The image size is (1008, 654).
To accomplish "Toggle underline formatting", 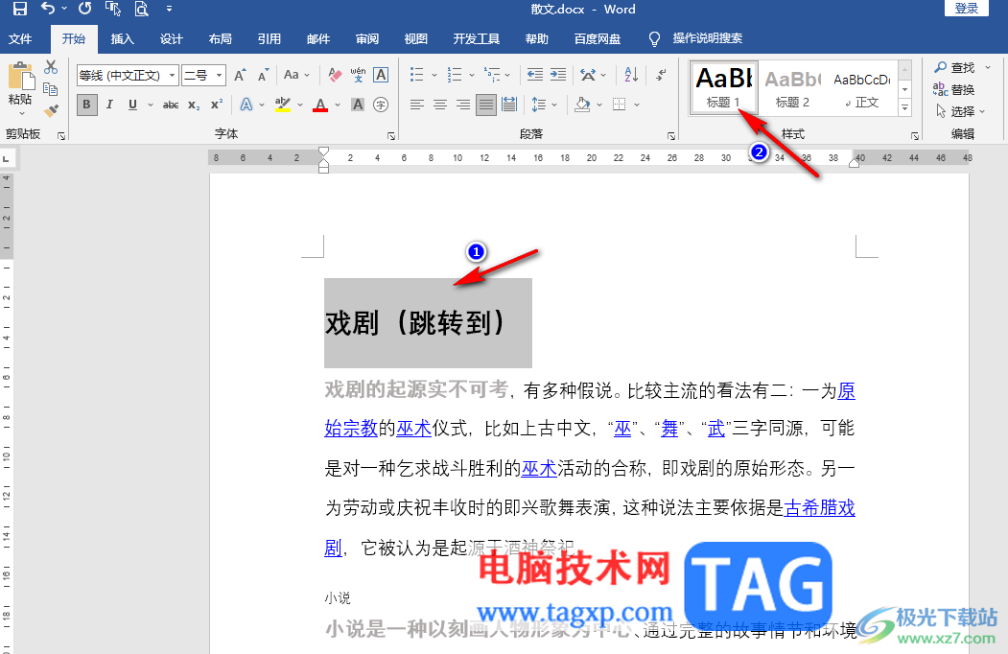I will point(132,105).
